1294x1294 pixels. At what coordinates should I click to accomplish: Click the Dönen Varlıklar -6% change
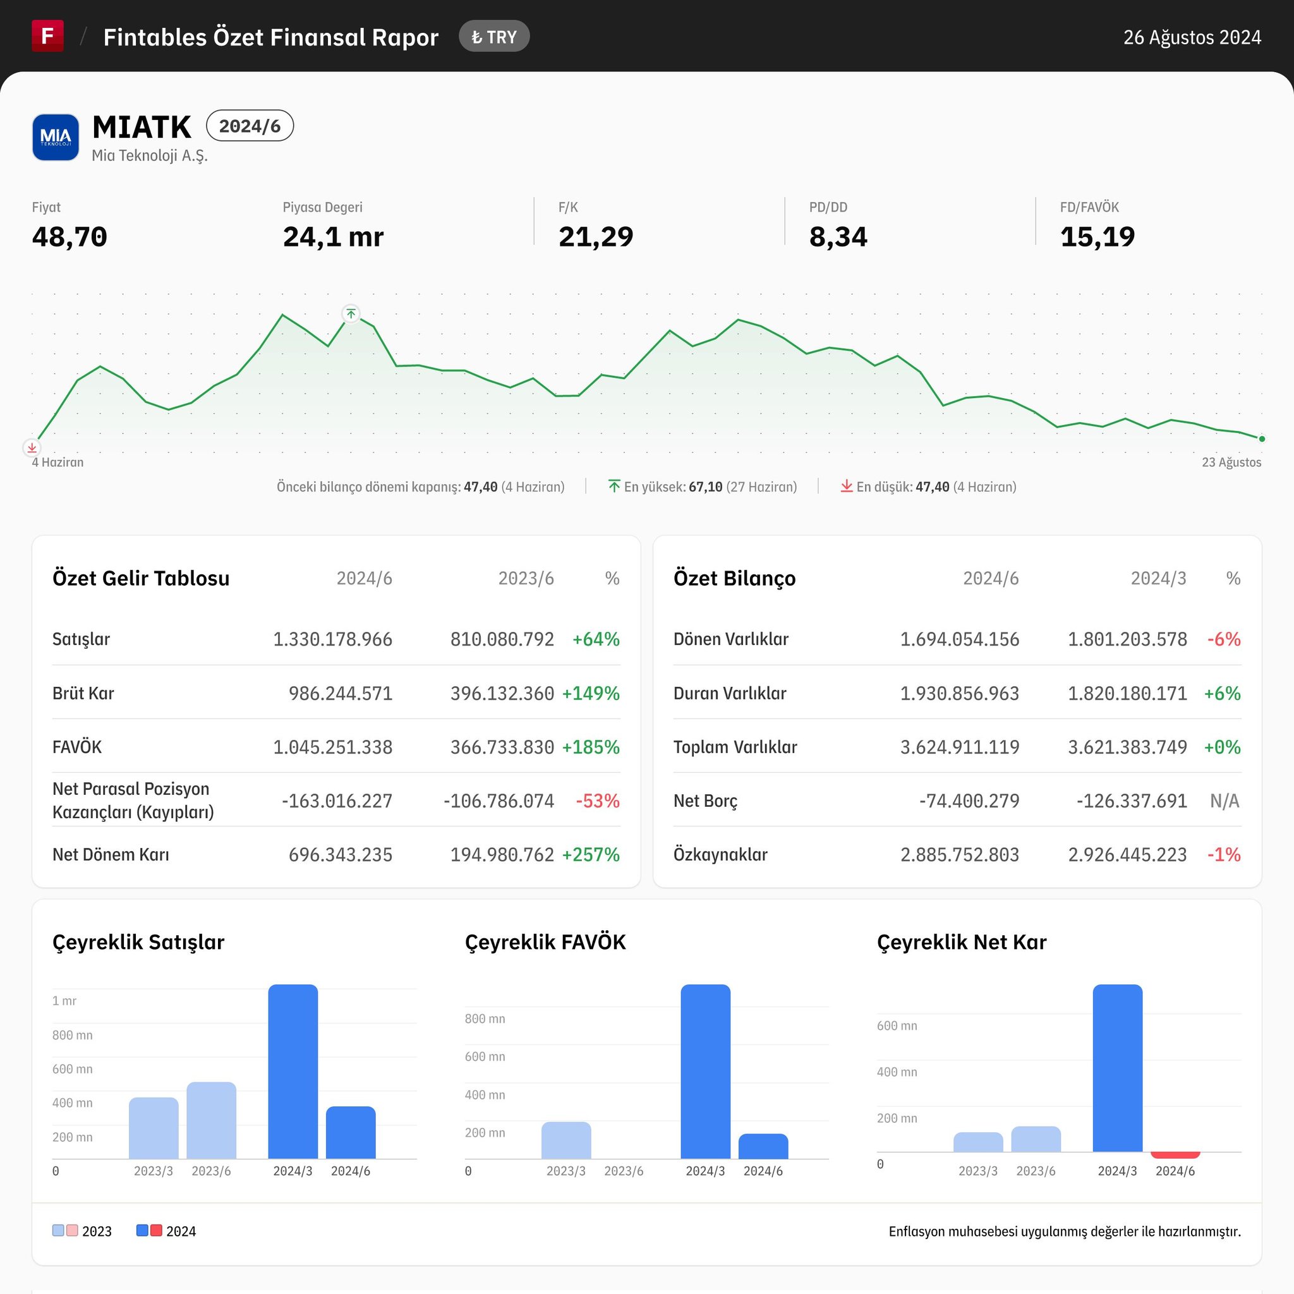1224,639
